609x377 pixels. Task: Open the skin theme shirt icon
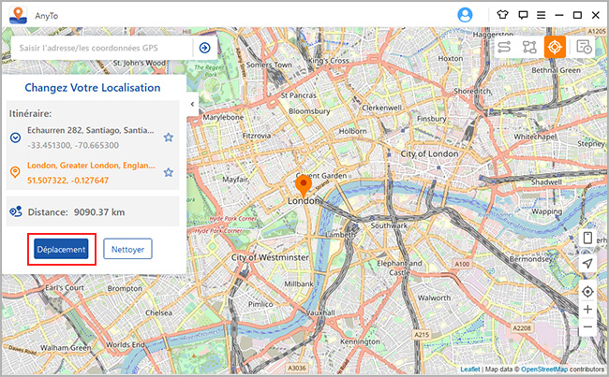[502, 15]
